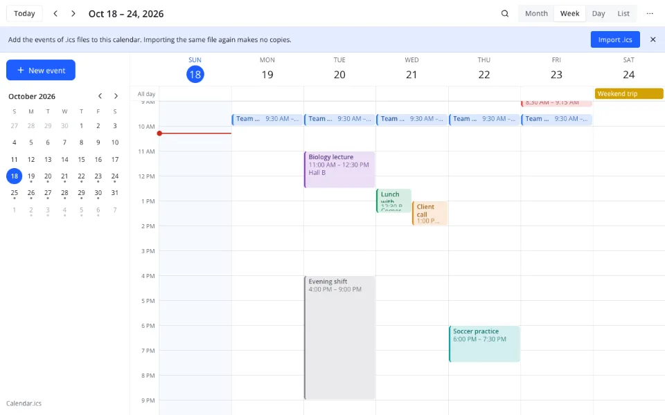Open the Evening shift event

coord(339,338)
